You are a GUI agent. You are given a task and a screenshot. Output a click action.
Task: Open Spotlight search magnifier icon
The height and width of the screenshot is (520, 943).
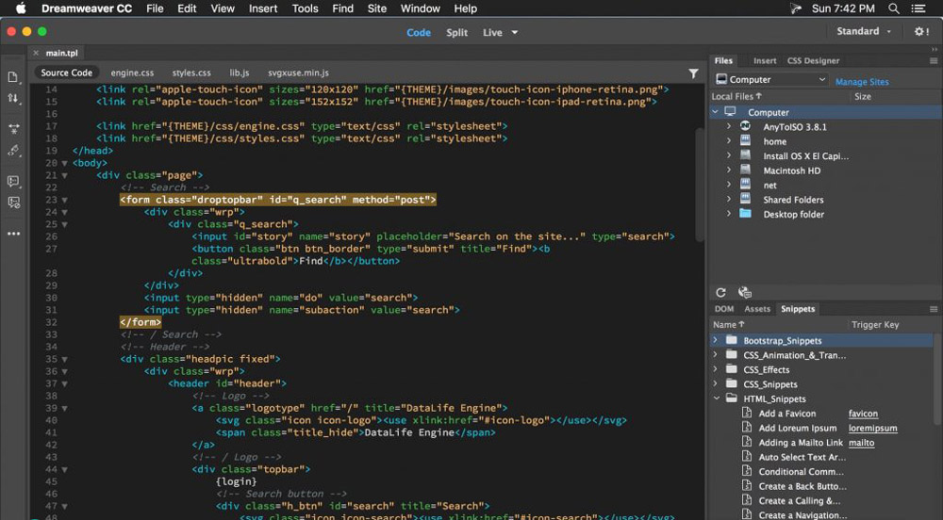(894, 8)
